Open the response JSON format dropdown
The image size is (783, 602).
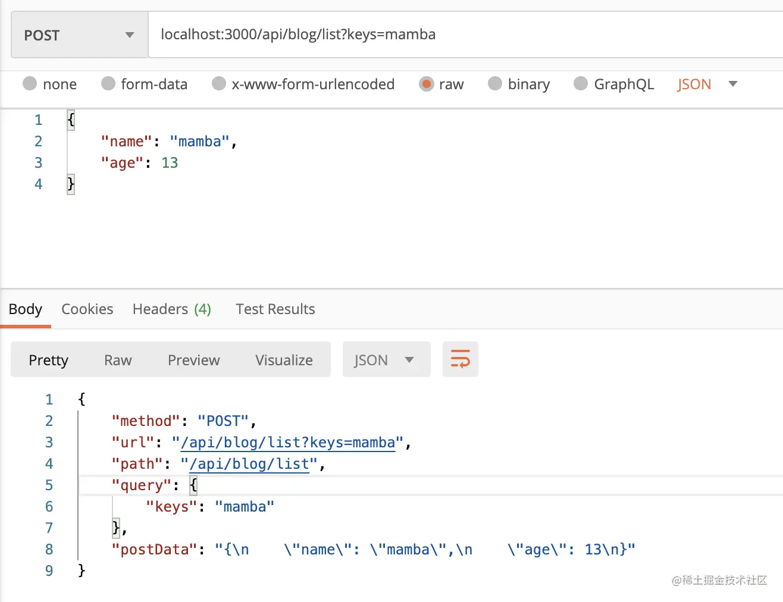pyautogui.click(x=386, y=359)
